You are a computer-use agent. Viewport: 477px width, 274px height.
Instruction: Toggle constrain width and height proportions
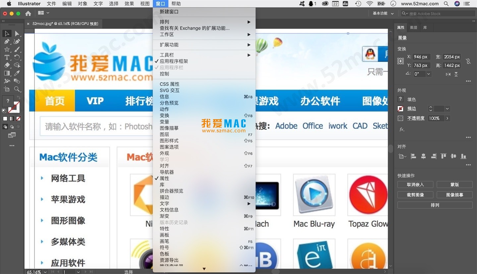[x=468, y=61]
